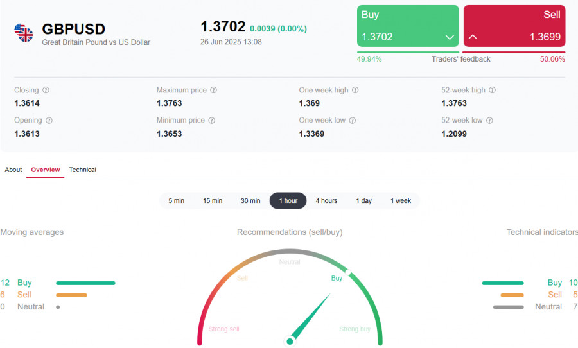Open help icon next to Minimum price

[211, 121]
